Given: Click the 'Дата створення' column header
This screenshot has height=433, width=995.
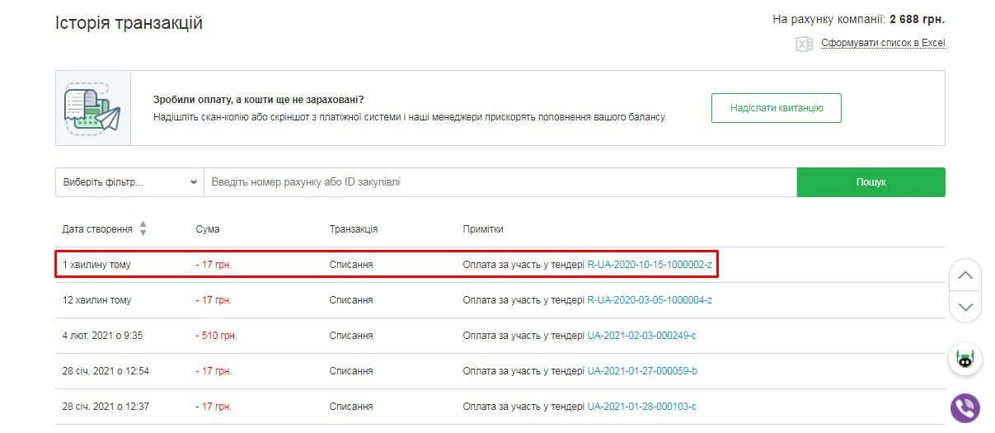Looking at the screenshot, I should [x=96, y=228].
